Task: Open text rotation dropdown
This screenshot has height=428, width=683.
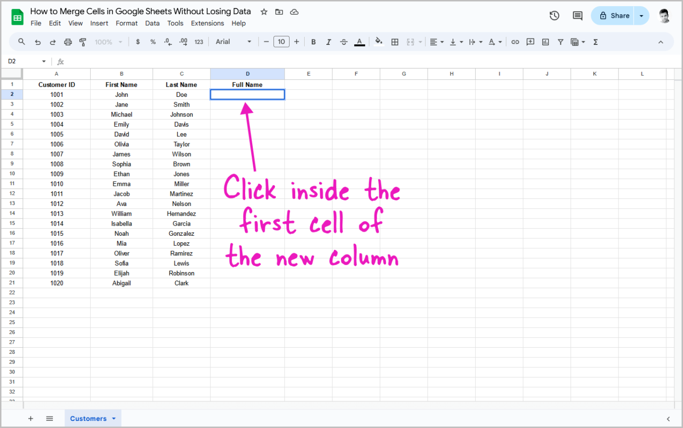Action: [x=495, y=42]
